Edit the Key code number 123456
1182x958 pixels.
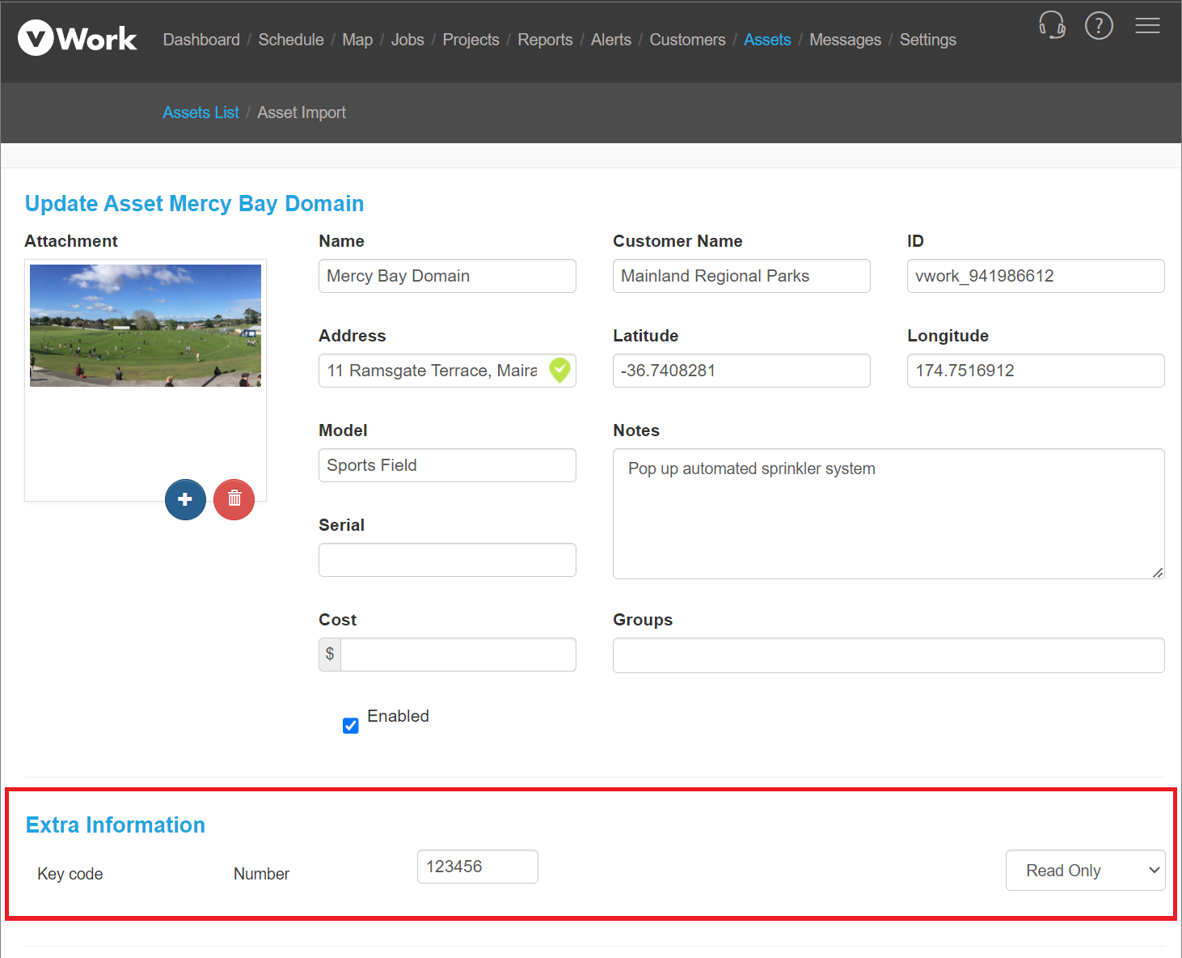click(477, 866)
